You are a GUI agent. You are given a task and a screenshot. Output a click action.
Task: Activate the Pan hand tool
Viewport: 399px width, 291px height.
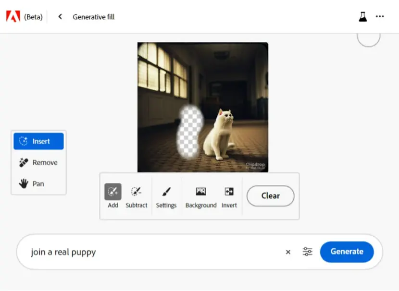pyautogui.click(x=38, y=183)
